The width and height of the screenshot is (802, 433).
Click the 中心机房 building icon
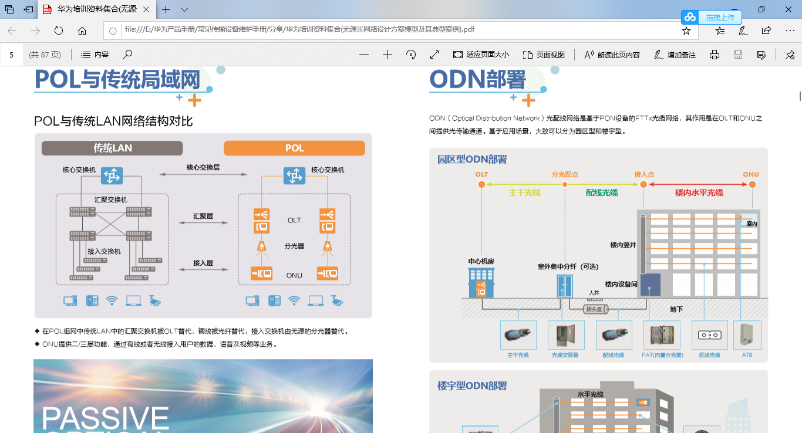(x=481, y=283)
